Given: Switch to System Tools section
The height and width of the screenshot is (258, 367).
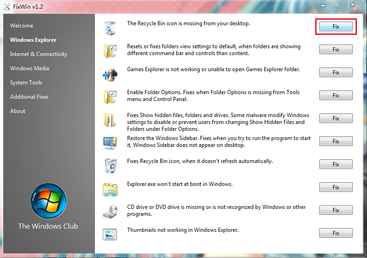Looking at the screenshot, I should pyautogui.click(x=26, y=83).
